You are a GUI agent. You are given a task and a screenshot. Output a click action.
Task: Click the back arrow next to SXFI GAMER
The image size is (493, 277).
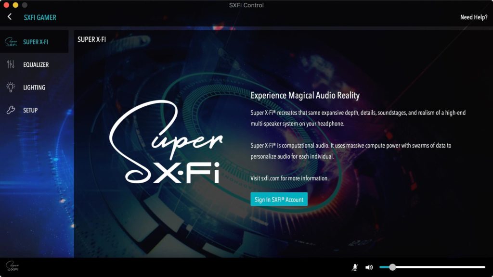(9, 17)
